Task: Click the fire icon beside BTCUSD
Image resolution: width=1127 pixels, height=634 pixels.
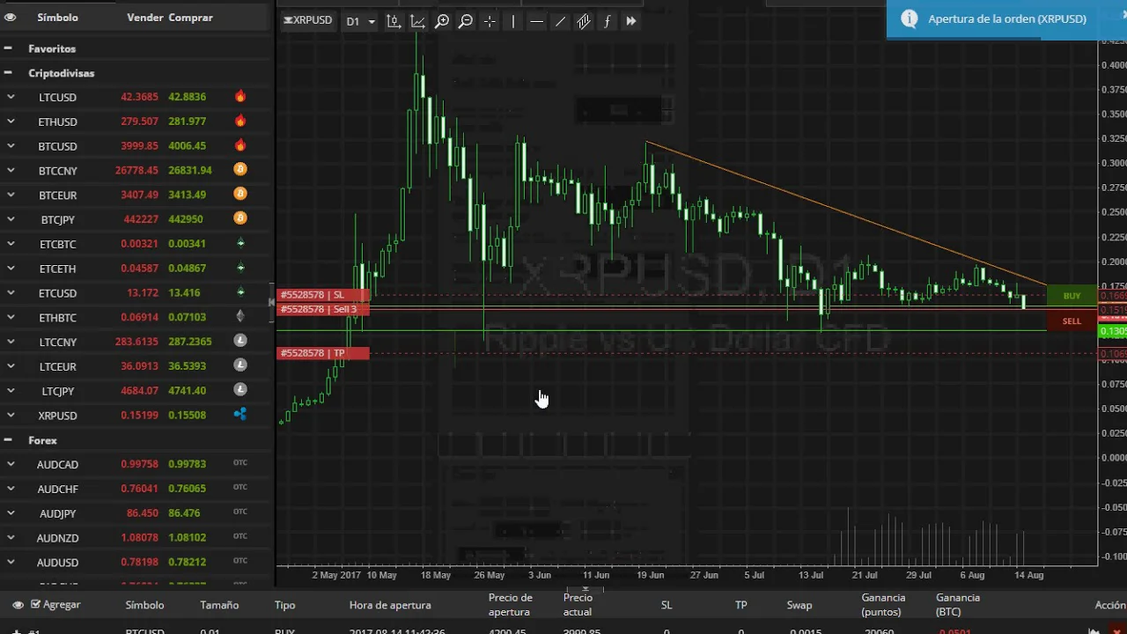Action: point(239,145)
